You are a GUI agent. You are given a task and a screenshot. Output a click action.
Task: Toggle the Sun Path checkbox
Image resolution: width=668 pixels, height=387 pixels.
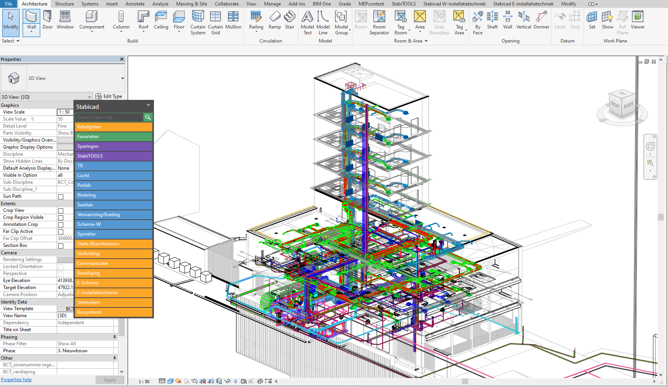click(x=61, y=197)
